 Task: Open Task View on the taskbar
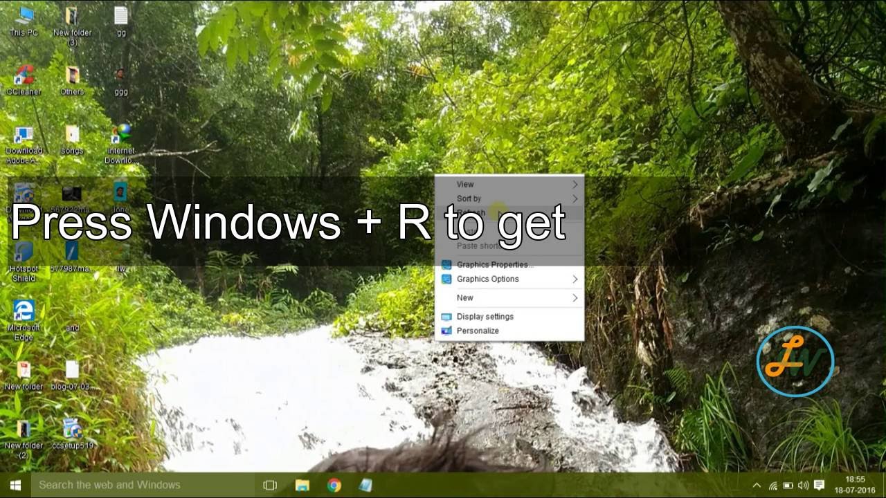coord(270,485)
